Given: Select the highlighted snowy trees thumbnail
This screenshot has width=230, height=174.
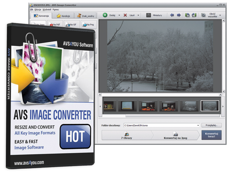Looking at the screenshot, I should (210, 106).
